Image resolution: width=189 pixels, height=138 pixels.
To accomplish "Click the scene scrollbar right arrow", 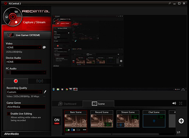I will [175, 134].
